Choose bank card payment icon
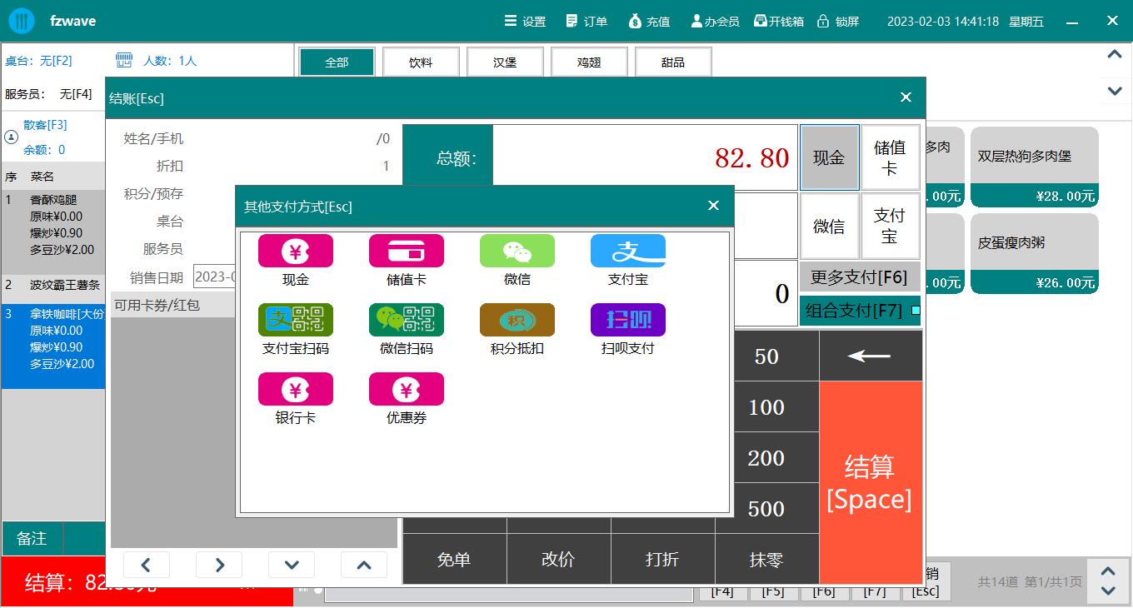1133x608 pixels. coord(295,390)
